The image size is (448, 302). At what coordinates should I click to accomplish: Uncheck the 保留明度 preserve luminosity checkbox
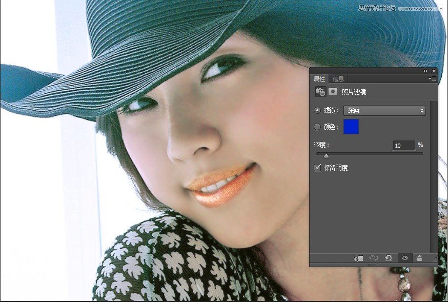tap(318, 167)
